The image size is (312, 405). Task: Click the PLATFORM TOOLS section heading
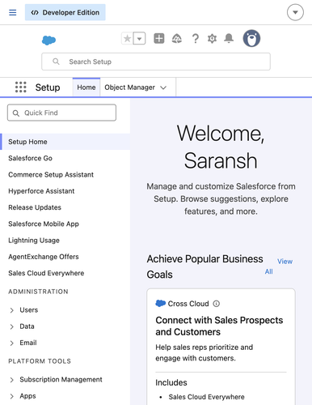(40, 361)
